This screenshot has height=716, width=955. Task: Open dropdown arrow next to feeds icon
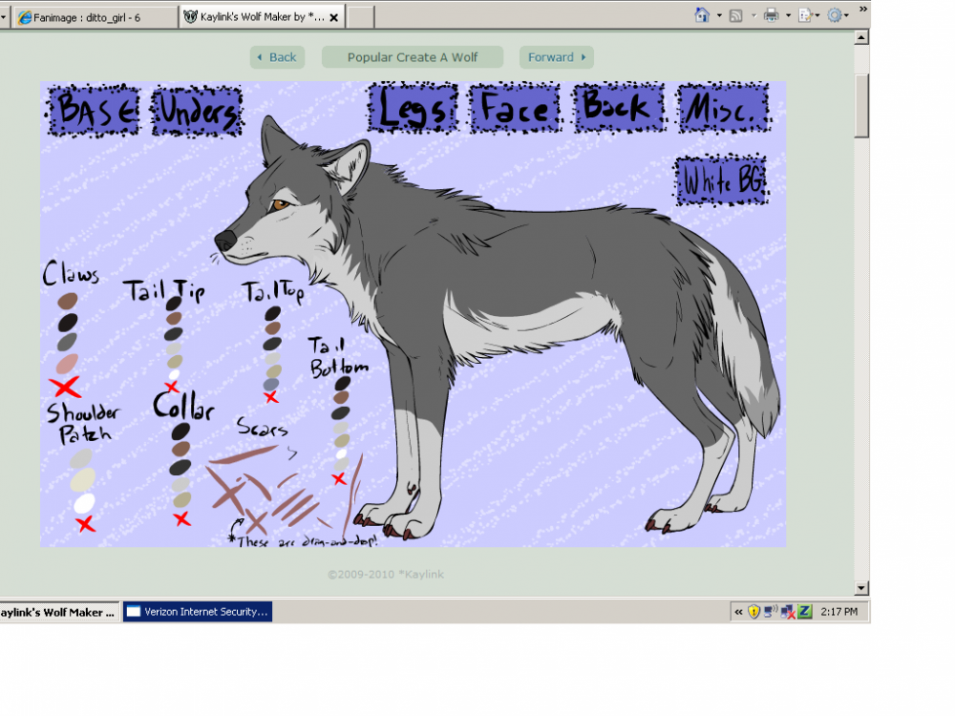pos(753,16)
